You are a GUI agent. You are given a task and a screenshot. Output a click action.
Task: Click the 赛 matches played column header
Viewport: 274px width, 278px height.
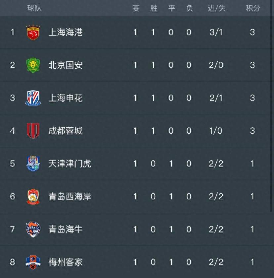tap(136, 8)
